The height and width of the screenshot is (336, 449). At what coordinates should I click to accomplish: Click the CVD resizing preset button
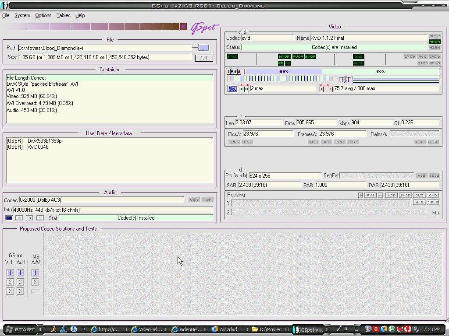click(433, 195)
